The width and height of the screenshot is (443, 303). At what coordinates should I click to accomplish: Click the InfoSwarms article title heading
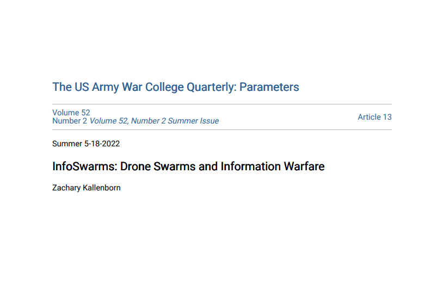pos(188,166)
